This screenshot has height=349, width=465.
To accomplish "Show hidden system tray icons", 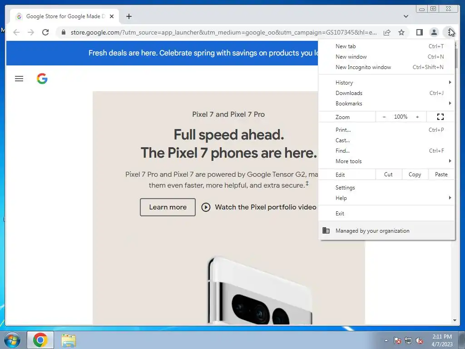I will point(386,340).
